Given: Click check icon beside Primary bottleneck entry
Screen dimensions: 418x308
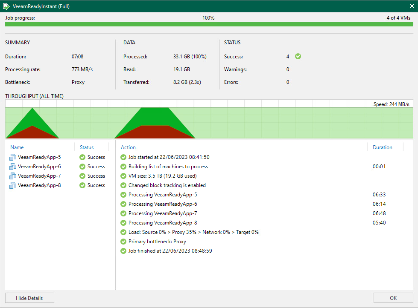Looking at the screenshot, I should (123, 242).
